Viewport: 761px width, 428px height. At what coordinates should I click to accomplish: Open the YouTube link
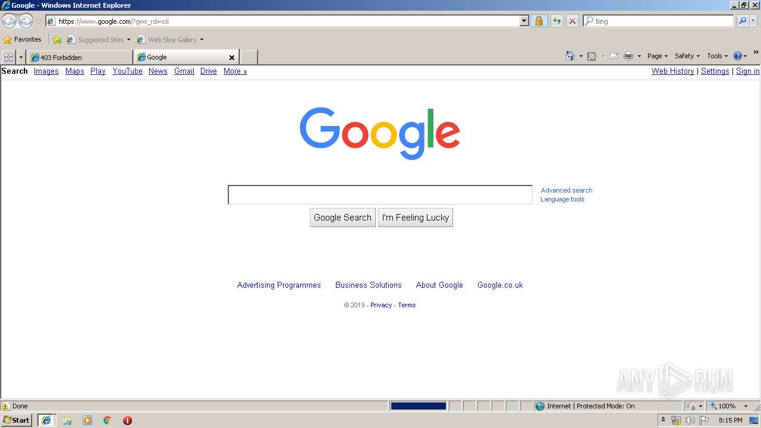point(127,71)
